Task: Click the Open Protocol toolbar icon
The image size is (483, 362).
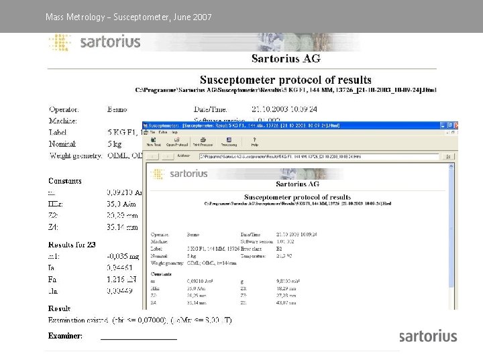Action: 177,139
